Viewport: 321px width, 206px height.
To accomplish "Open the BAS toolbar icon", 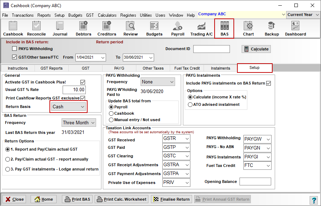I will pyautogui.click(x=224, y=29).
